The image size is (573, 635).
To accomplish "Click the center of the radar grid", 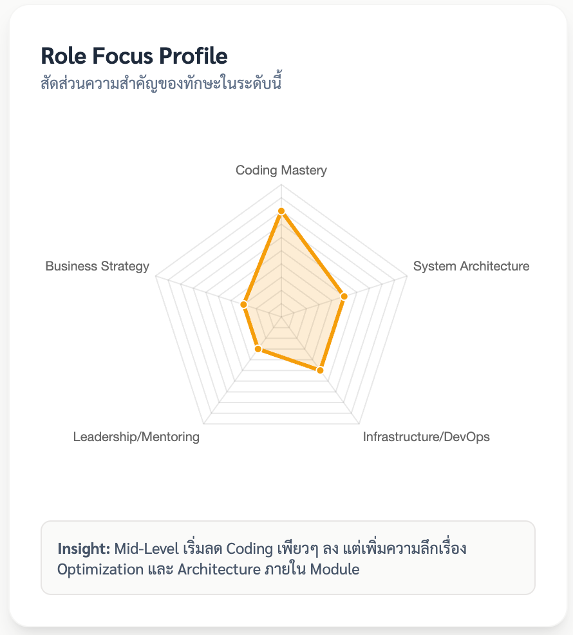I will pos(281,316).
